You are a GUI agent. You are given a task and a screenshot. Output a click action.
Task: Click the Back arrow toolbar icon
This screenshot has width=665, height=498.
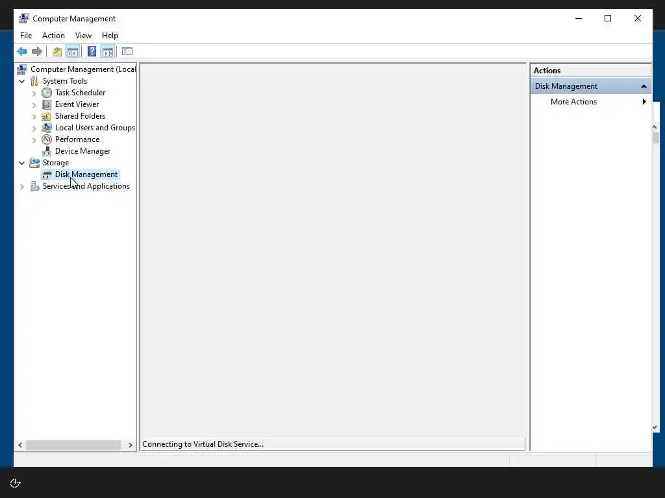(x=22, y=52)
